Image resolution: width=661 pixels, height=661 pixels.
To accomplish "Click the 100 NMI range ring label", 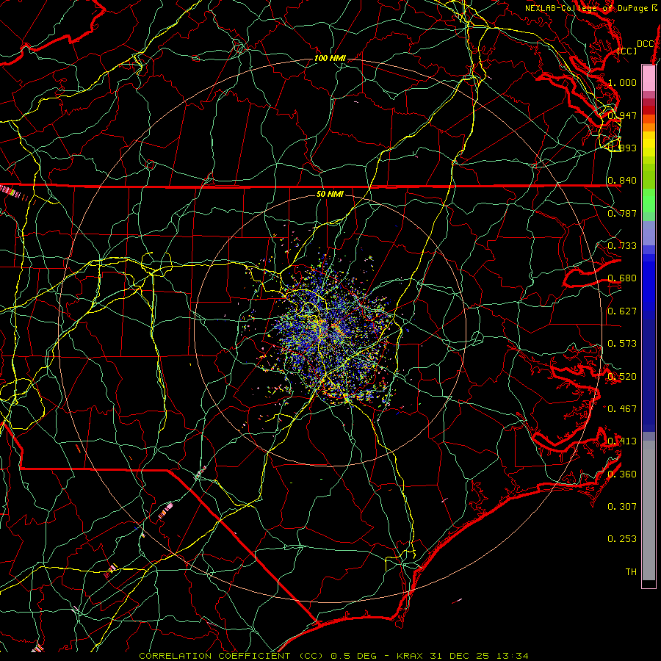I will coord(330,58).
